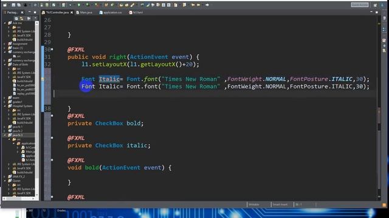Image resolution: width=389 pixels, height=218 pixels.
Task: Click the Open Task toolbar icon
Action: click(x=126, y=5)
